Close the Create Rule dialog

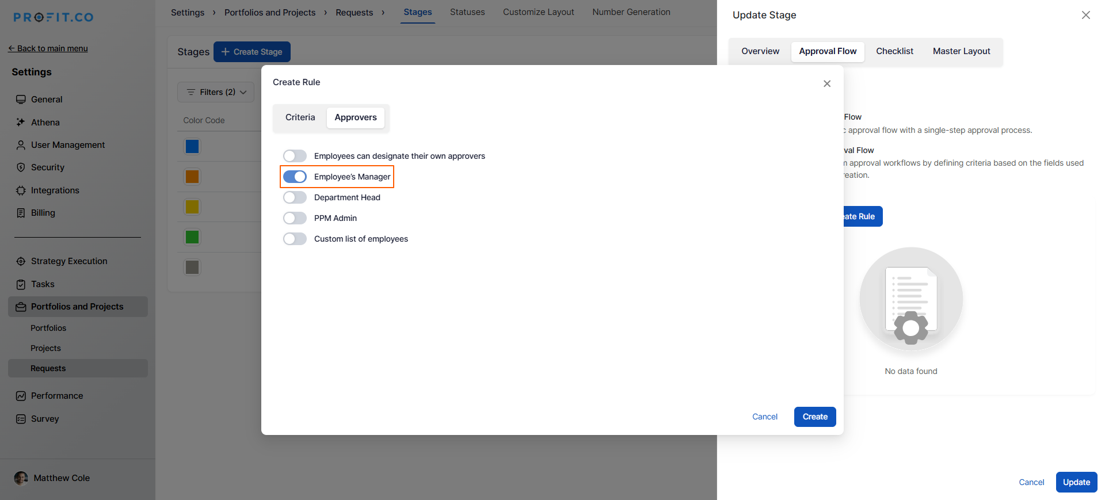[827, 83]
